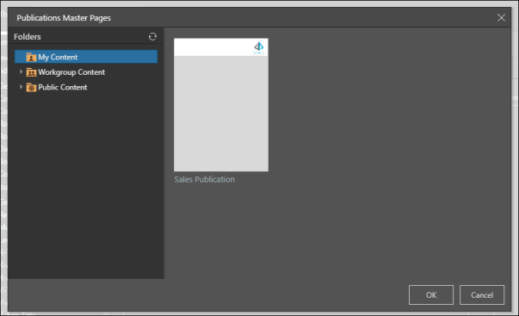Select the My Content tree item
Viewport: 519px width, 316px height.
coord(86,57)
